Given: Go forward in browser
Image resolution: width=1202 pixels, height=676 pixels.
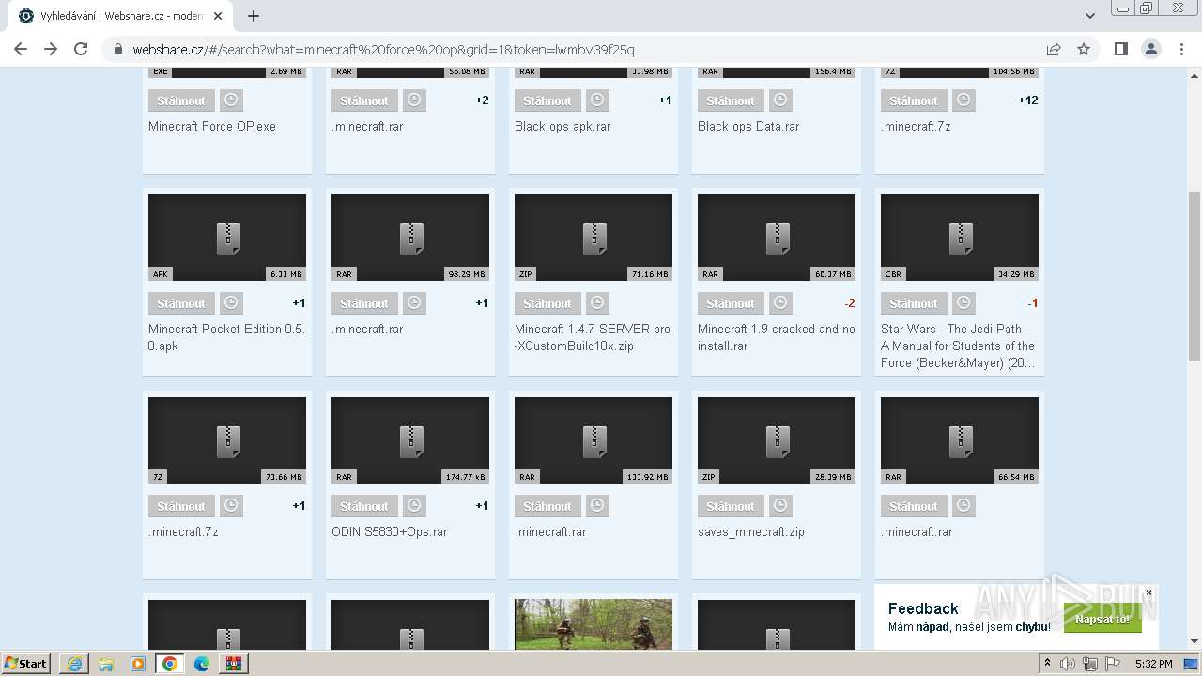Looking at the screenshot, I should coord(51,49).
